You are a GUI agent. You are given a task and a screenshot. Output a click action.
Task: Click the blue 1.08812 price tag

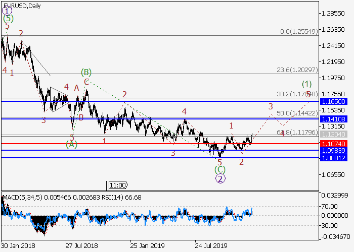pyautogui.click(x=333, y=158)
